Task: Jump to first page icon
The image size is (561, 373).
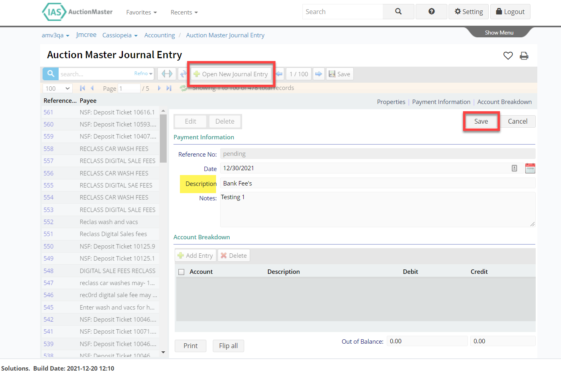Action: 82,88
